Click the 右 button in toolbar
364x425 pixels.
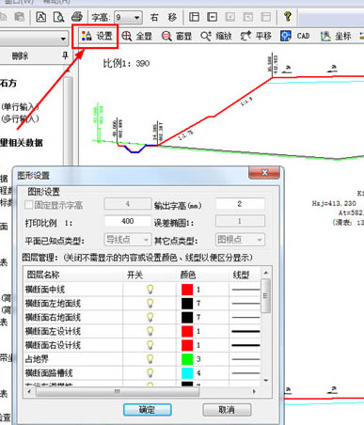click(154, 17)
